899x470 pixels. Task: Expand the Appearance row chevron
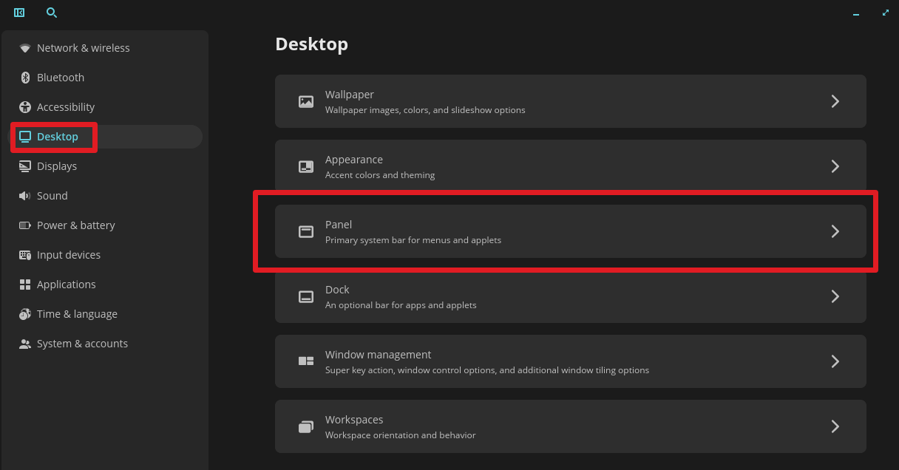coord(835,166)
